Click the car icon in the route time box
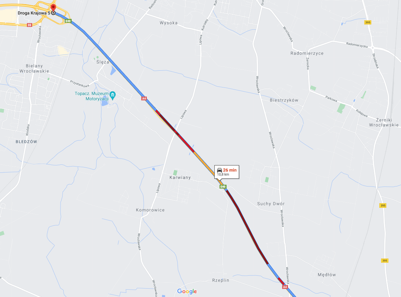 (x=220, y=170)
